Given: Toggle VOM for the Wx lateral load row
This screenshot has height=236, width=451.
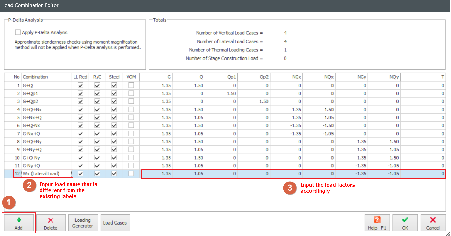Looking at the screenshot, I should pos(131,173).
